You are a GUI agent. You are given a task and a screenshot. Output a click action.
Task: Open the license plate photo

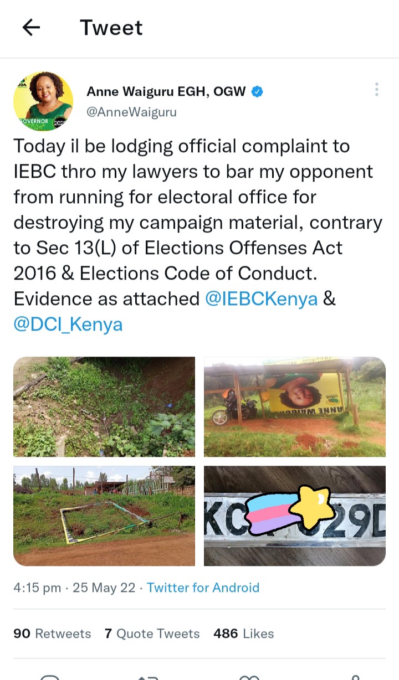295,516
